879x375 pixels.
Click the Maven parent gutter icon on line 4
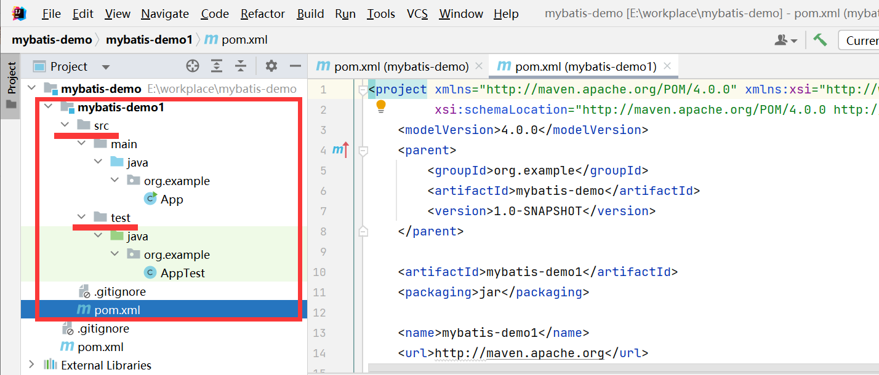341,149
